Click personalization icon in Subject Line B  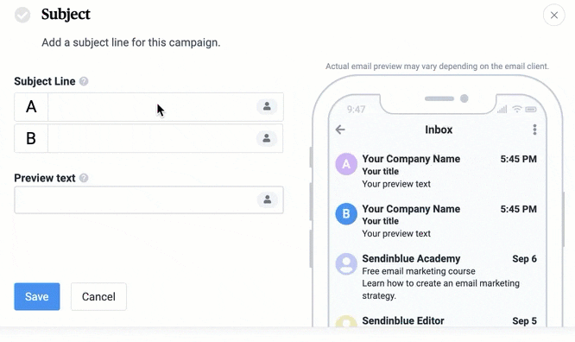pyautogui.click(x=267, y=138)
